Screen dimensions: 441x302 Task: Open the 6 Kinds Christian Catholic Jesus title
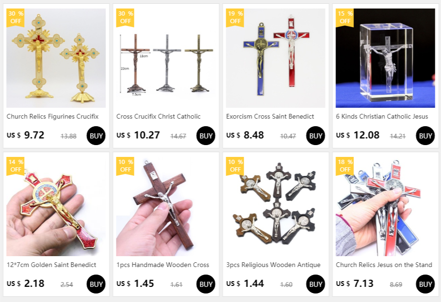pos(382,116)
